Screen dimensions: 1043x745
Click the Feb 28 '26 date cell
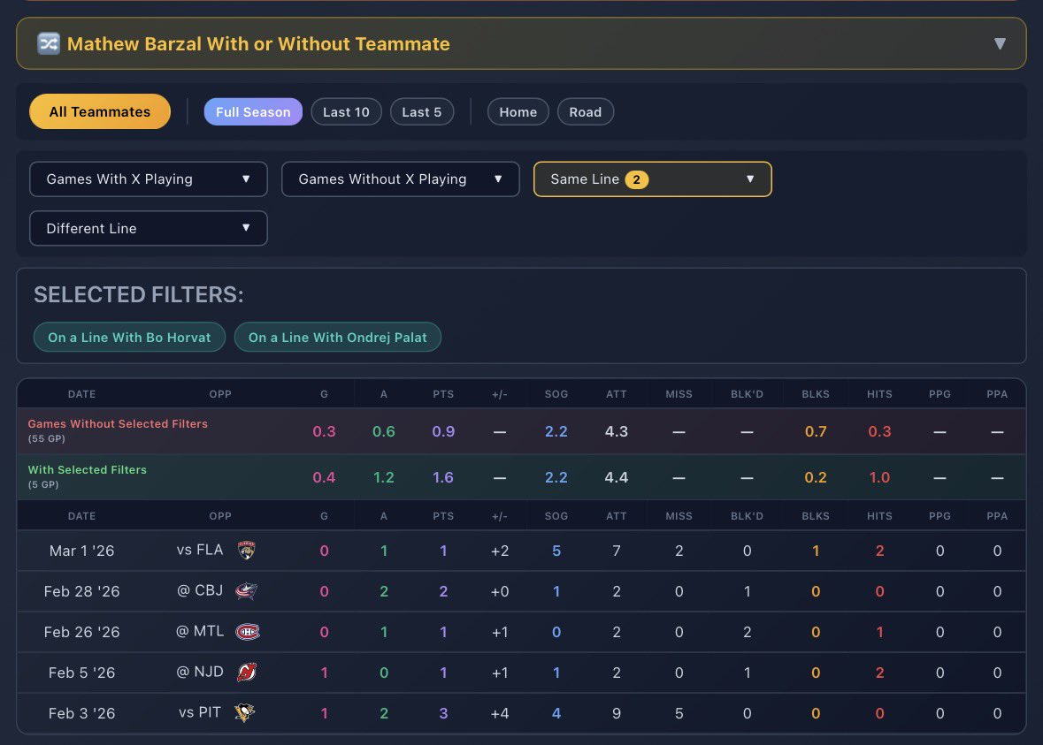click(81, 591)
